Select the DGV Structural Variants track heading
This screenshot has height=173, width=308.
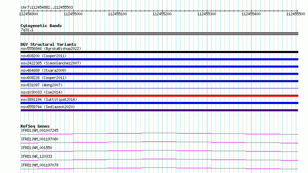(48, 44)
